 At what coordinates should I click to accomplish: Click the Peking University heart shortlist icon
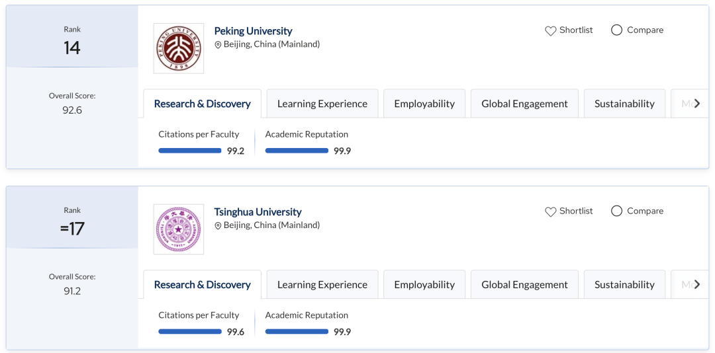(550, 30)
